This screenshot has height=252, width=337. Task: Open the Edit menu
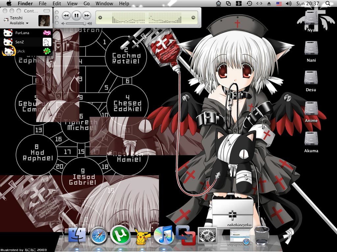point(57,3)
